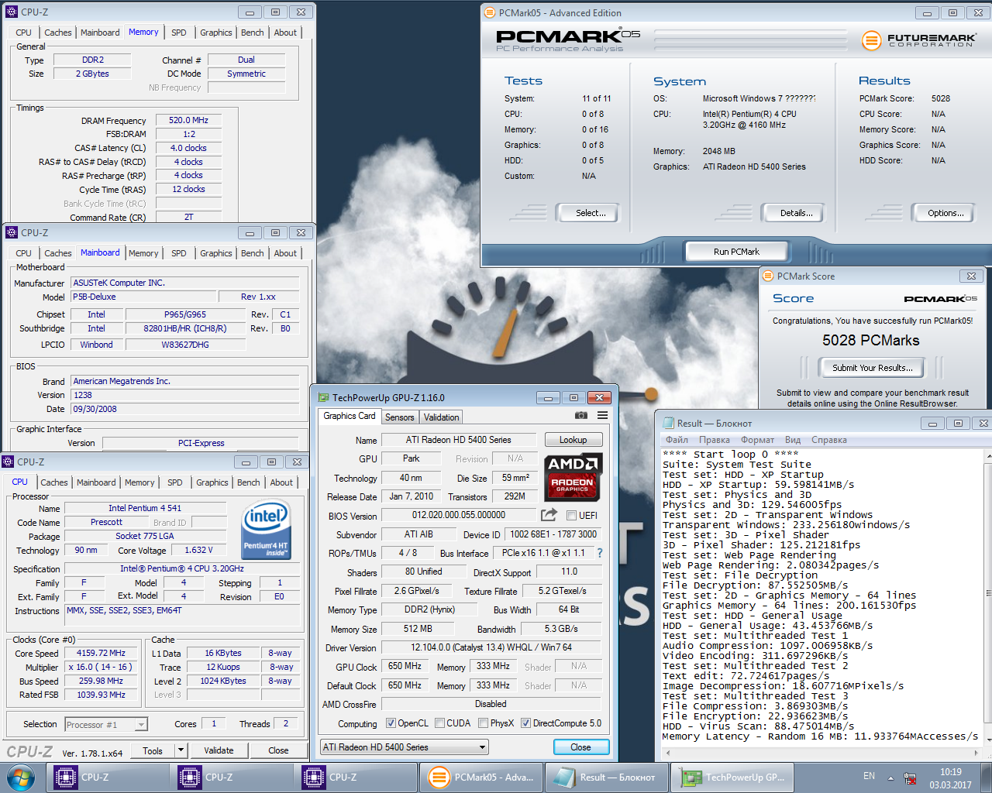Click the PCMark05 title bar app icon
The width and height of the screenshot is (992, 793).
pos(489,12)
